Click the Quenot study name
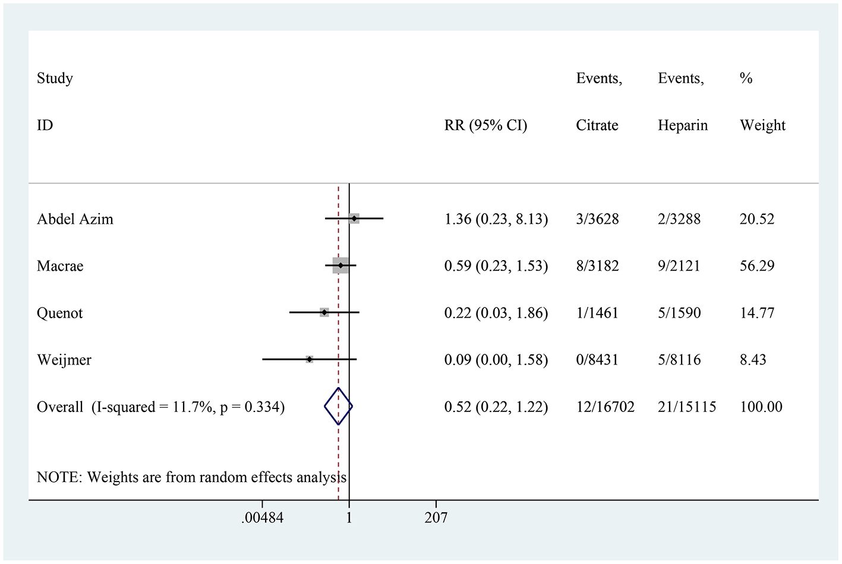Viewport: 842px width, 564px height. tap(59, 313)
